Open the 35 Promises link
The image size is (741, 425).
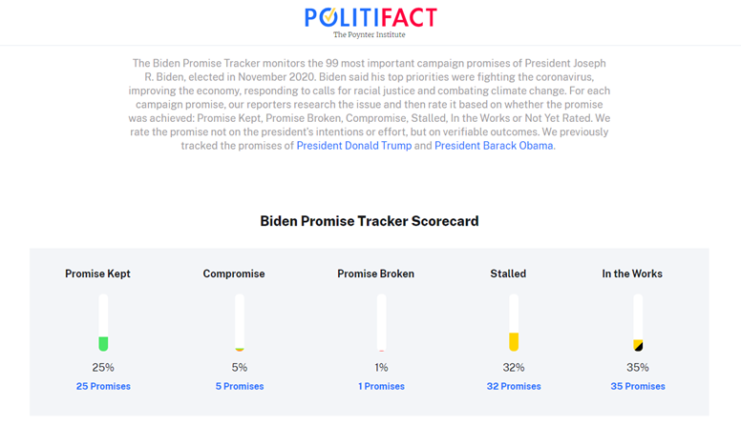point(638,386)
